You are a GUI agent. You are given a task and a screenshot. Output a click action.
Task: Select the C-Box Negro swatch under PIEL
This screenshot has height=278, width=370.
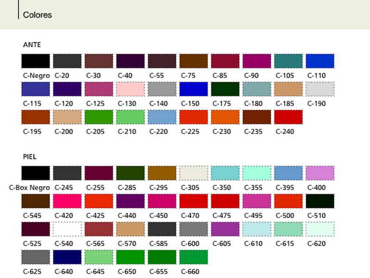36,173
